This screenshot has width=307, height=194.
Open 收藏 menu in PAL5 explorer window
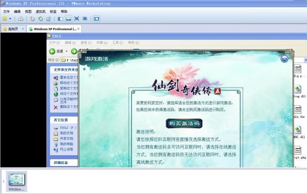[102, 42]
